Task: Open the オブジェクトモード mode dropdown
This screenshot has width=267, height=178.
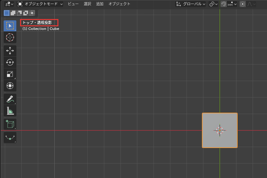Action: pos(40,4)
